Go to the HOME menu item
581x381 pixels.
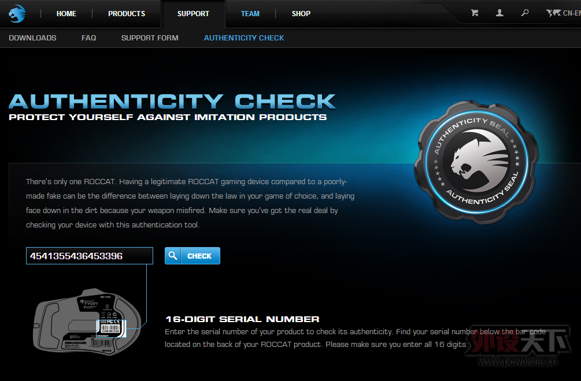(66, 14)
